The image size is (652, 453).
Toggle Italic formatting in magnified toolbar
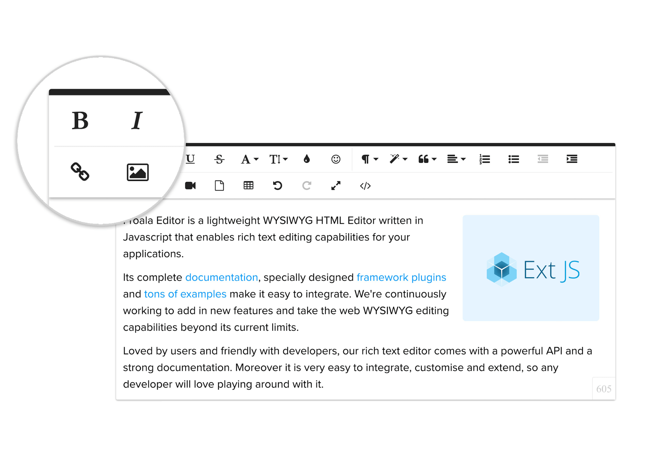pos(137,120)
